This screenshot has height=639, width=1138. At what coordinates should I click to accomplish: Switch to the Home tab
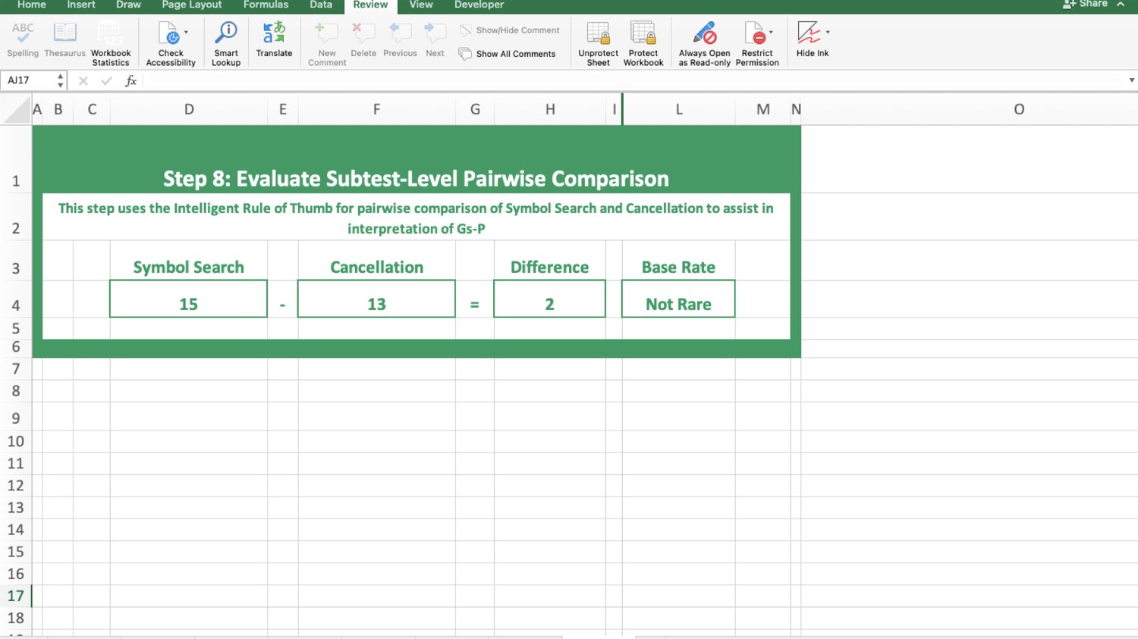[31, 5]
